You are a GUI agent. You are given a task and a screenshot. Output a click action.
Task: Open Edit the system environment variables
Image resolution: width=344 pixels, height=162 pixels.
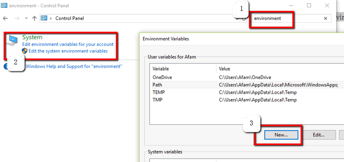tap(68, 51)
